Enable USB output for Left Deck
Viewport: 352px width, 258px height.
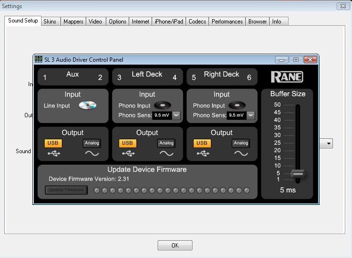(128, 143)
